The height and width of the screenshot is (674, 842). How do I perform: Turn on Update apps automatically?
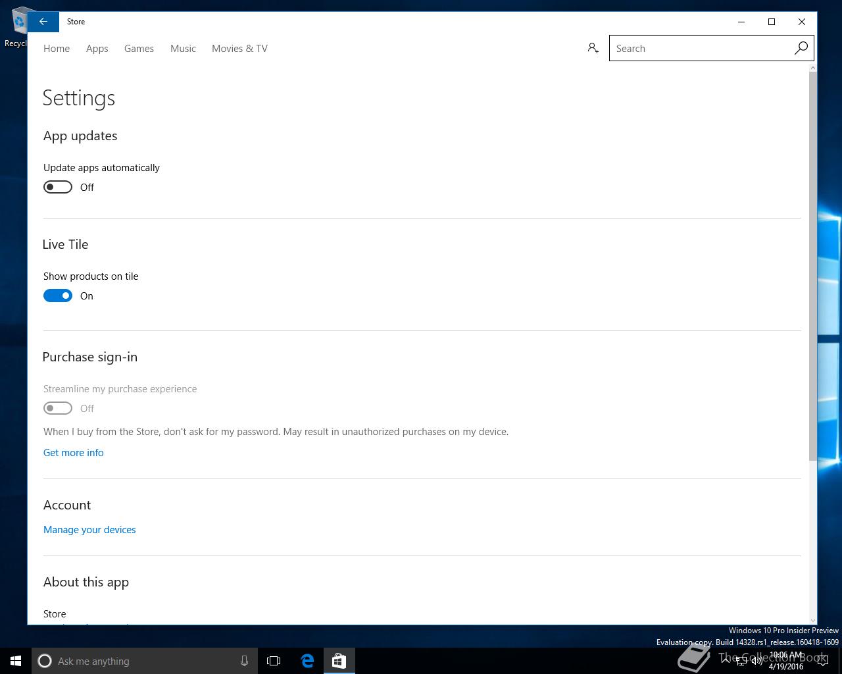point(58,187)
